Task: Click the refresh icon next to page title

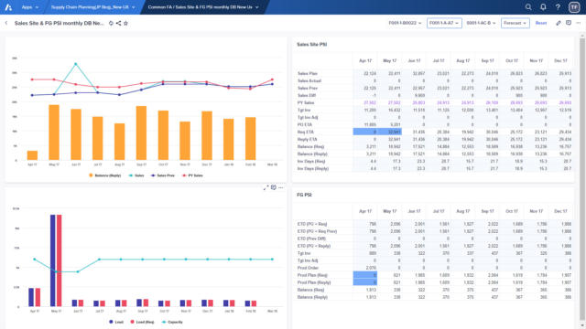Action: tap(111, 23)
